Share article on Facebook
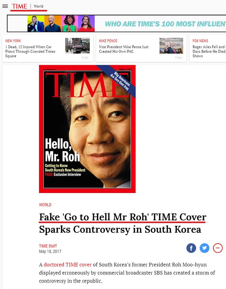The height and width of the screenshot is (289, 226). [x=191, y=248]
